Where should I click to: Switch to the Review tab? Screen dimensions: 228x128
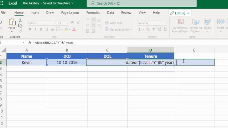point(126,13)
